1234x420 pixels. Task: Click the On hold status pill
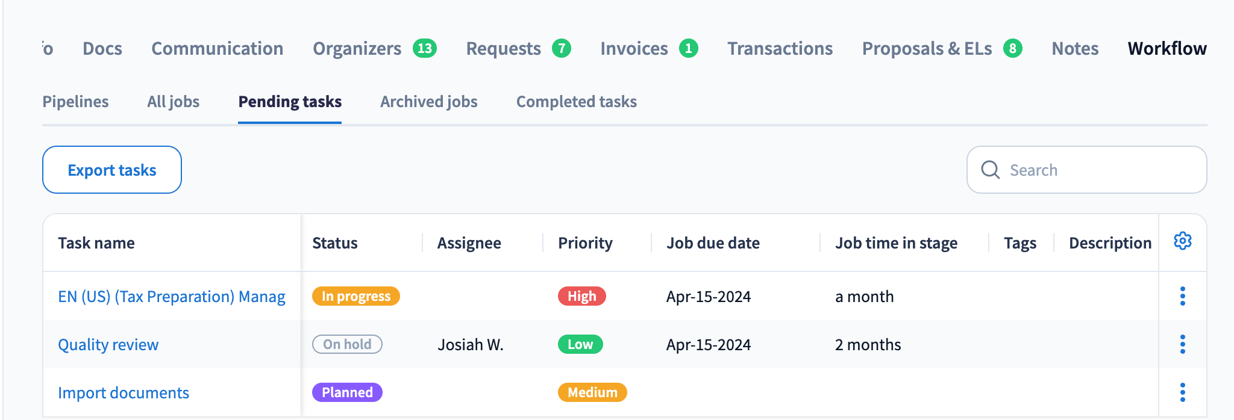tap(347, 344)
